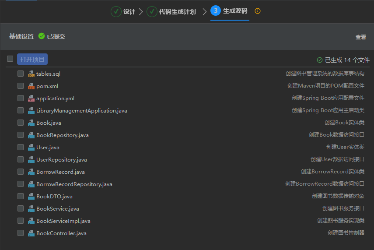
Task: Open the LibraryManagementApplication.java file
Action: pyautogui.click(x=81, y=111)
